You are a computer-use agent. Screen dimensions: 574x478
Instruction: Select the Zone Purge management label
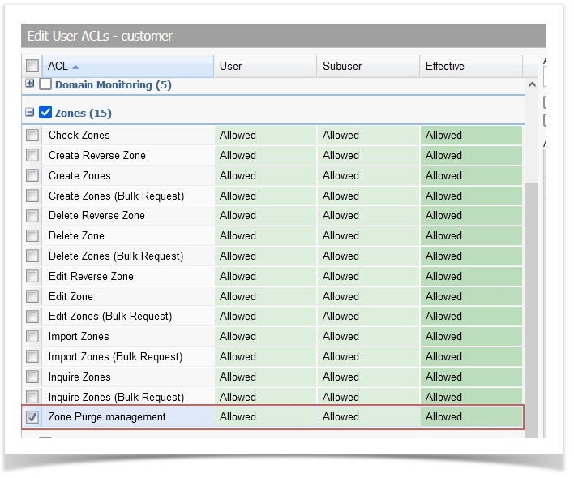(x=107, y=417)
